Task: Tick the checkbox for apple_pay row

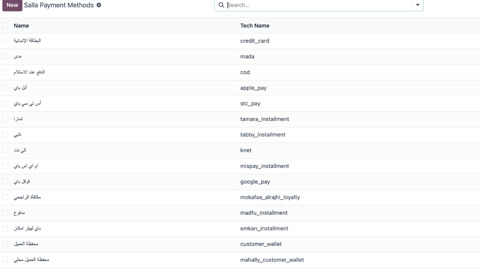Action: [5, 88]
